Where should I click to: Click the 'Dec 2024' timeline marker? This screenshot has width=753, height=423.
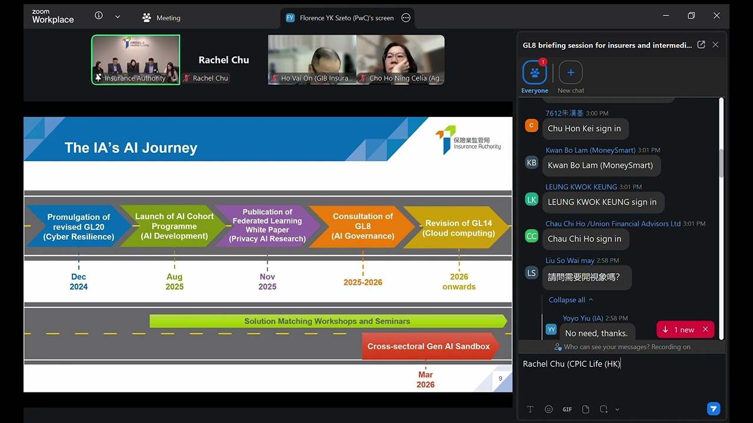79,281
